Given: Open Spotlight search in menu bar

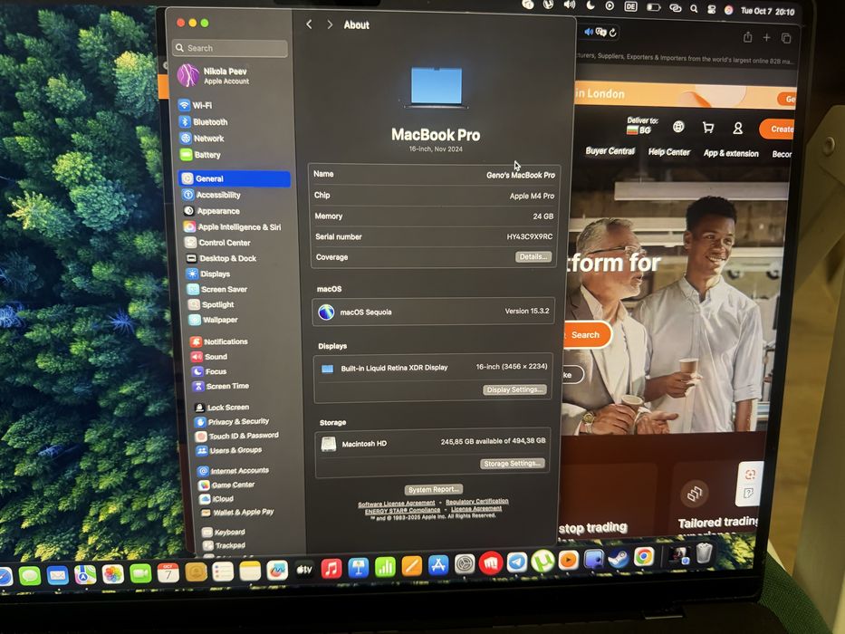Looking at the screenshot, I should coord(694,9).
